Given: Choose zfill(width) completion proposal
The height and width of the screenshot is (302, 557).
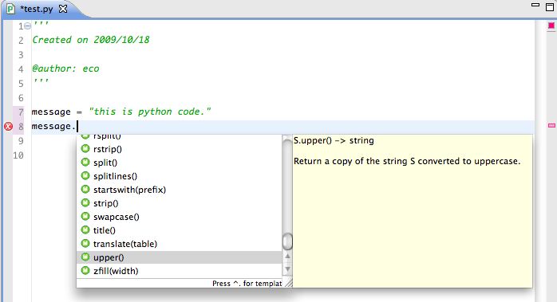Looking at the screenshot, I should pos(179,271).
